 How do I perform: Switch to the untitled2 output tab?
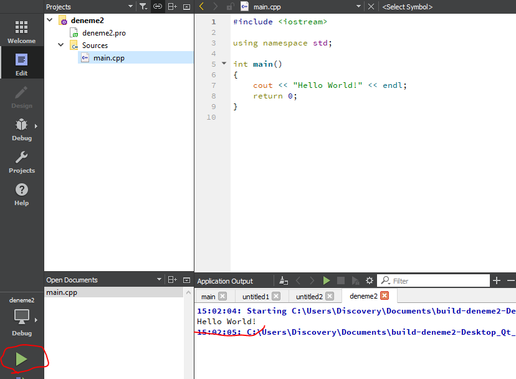click(x=309, y=297)
